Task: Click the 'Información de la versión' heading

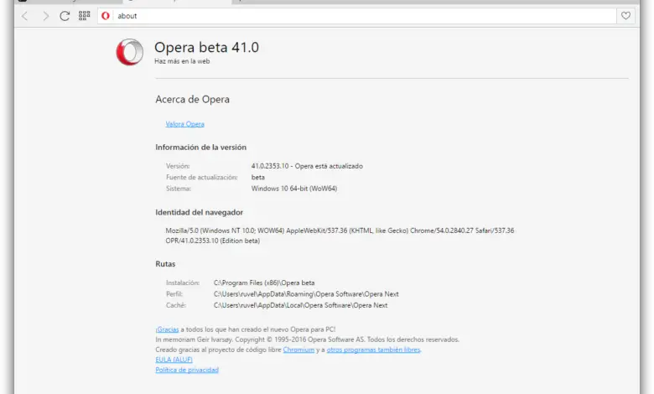Action: coord(200,148)
